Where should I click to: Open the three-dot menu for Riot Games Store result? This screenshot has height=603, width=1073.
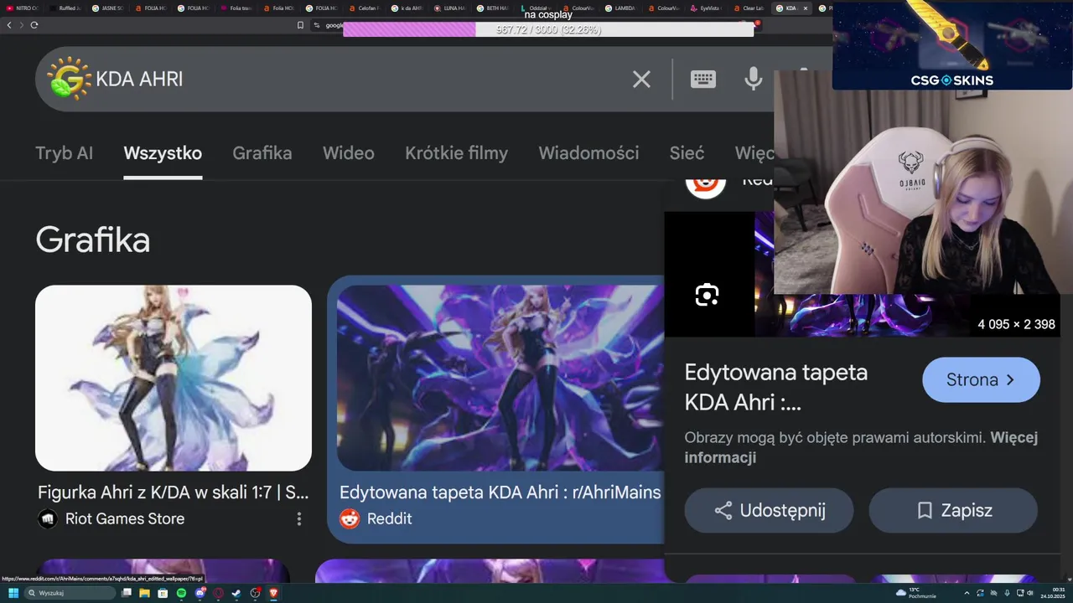pyautogui.click(x=299, y=519)
